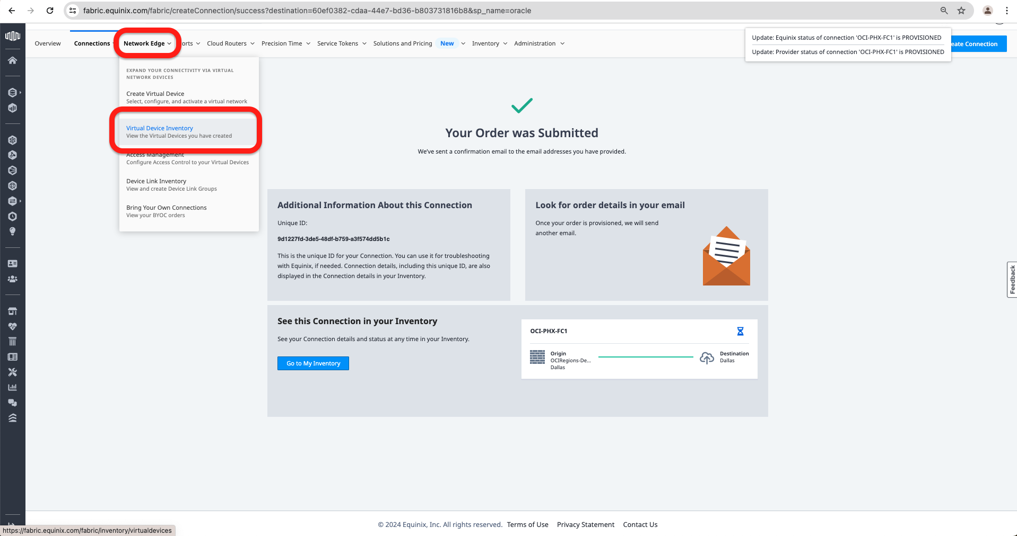
Task: Select the users group icon in the sidebar
Action: (x=13, y=279)
